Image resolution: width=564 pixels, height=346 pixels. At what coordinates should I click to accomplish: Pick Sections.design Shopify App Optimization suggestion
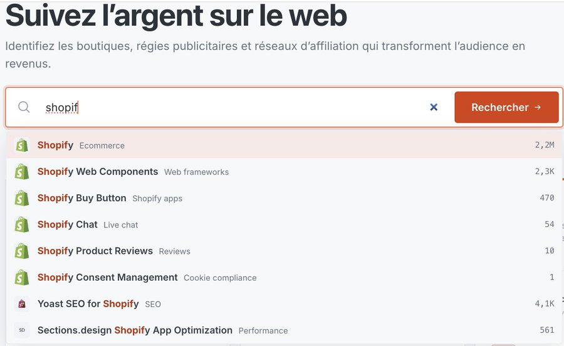coord(284,330)
